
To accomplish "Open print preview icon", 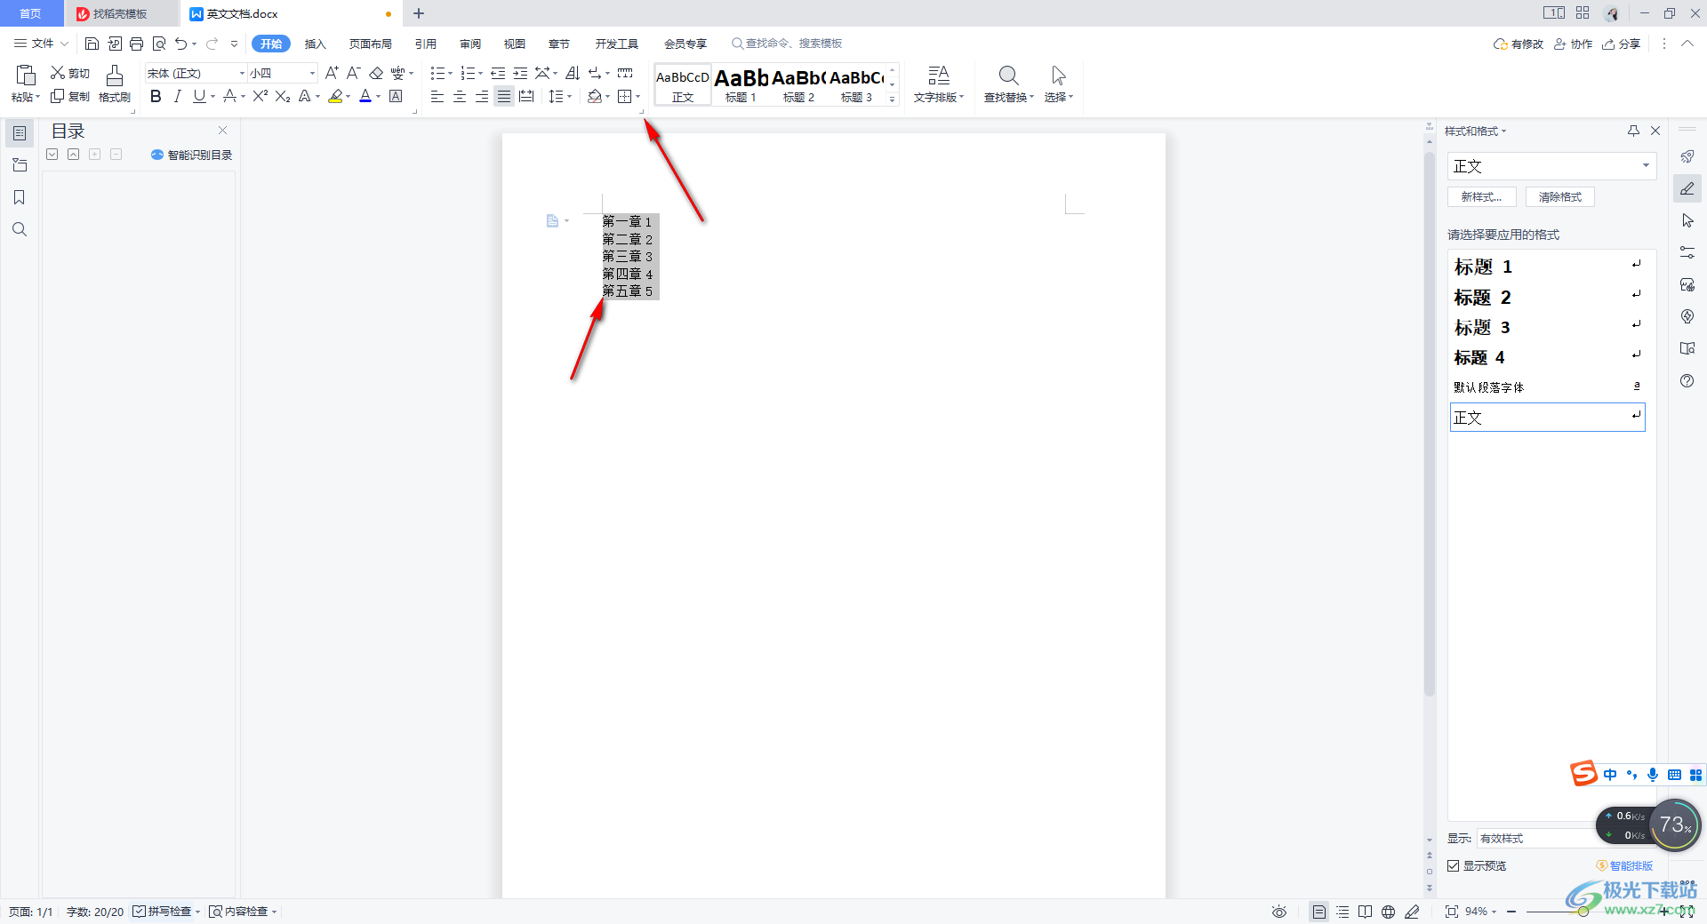I will [x=159, y=44].
